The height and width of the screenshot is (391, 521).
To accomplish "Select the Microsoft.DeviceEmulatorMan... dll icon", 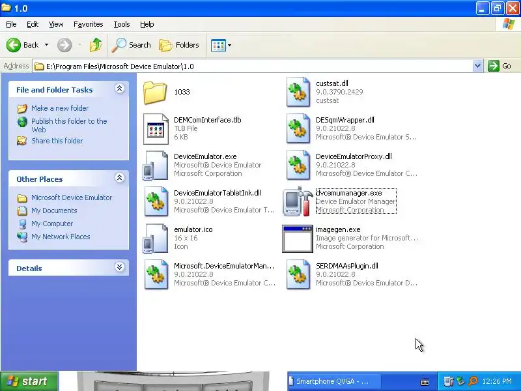I will 156,274.
